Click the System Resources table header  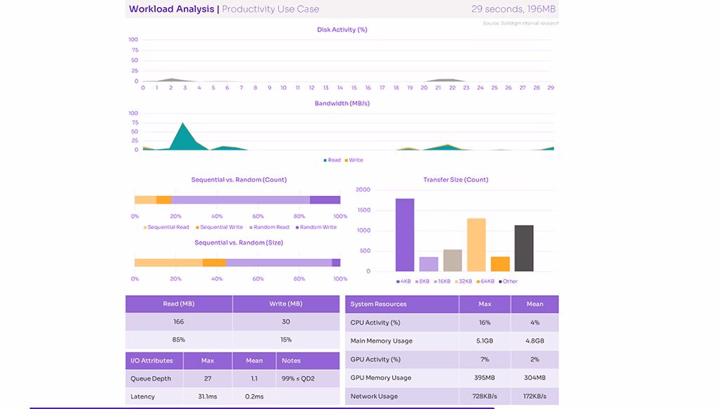click(x=402, y=304)
